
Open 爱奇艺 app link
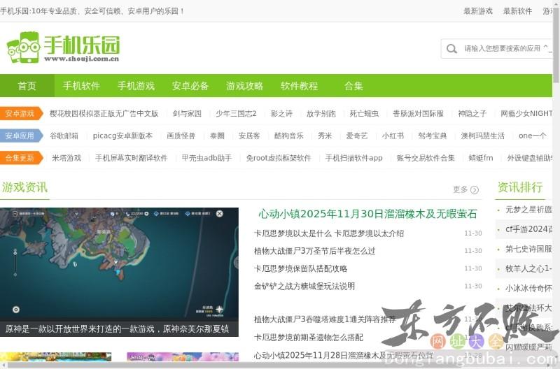357,136
